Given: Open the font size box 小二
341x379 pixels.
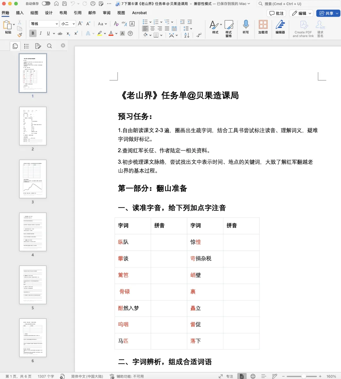Looking at the screenshot, I should click(68, 24).
